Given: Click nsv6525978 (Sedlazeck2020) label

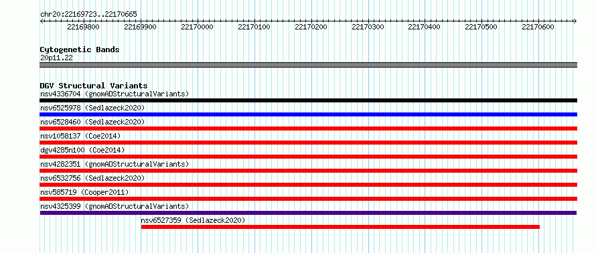Looking at the screenshot, I should [x=92, y=108].
